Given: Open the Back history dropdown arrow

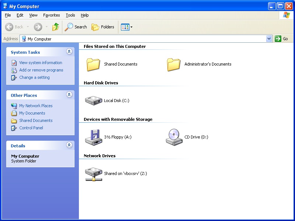Looking at the screenshot, I should click(28, 27).
